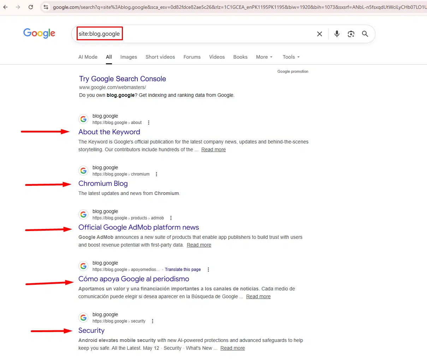Click Read more under periodismo result
Image resolution: width=427 pixels, height=360 pixels.
click(x=258, y=296)
